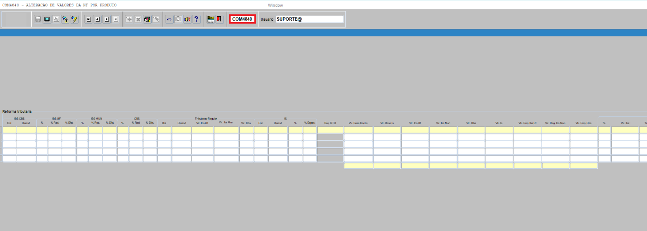Screen dimensions: 647x231
Task: Click the plus insert record icon
Action: tap(129, 19)
